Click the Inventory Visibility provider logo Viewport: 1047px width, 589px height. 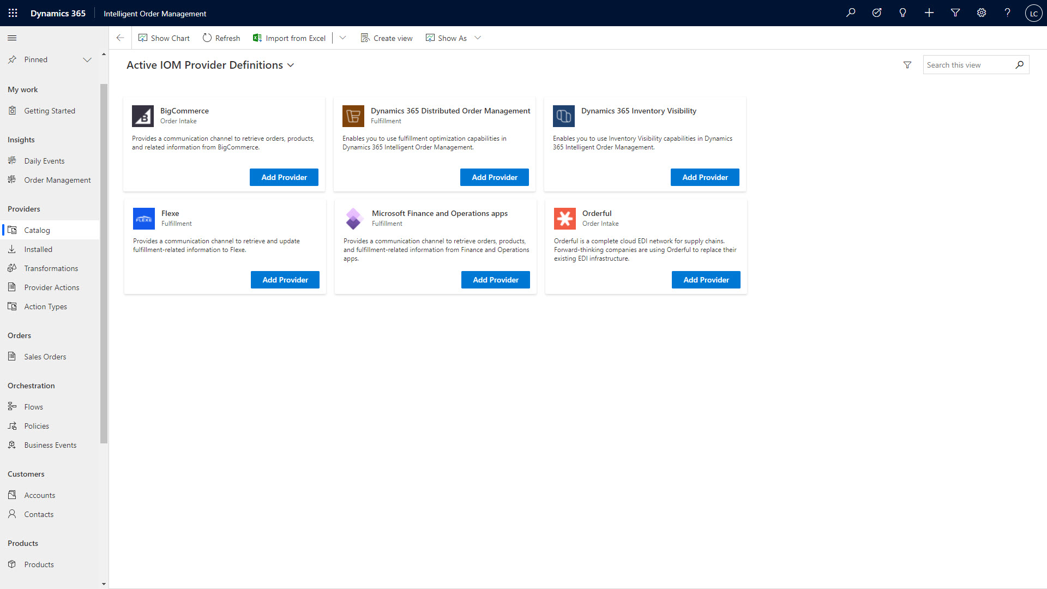(564, 116)
